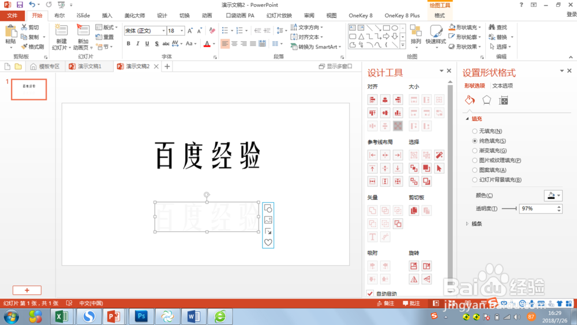The width and height of the screenshot is (577, 325).
Task: Select 无填充(N) radio option
Action: pyautogui.click(x=475, y=131)
